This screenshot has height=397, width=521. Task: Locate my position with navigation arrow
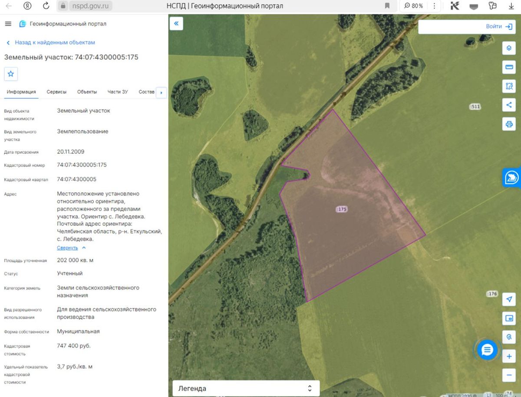509,299
